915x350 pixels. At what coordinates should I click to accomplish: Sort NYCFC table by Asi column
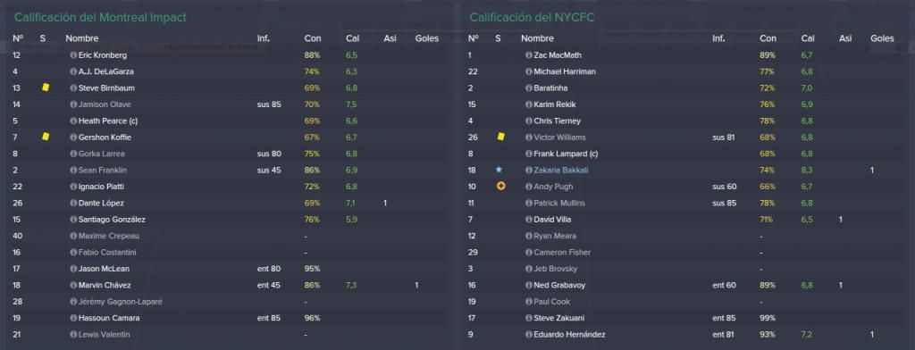coord(845,38)
